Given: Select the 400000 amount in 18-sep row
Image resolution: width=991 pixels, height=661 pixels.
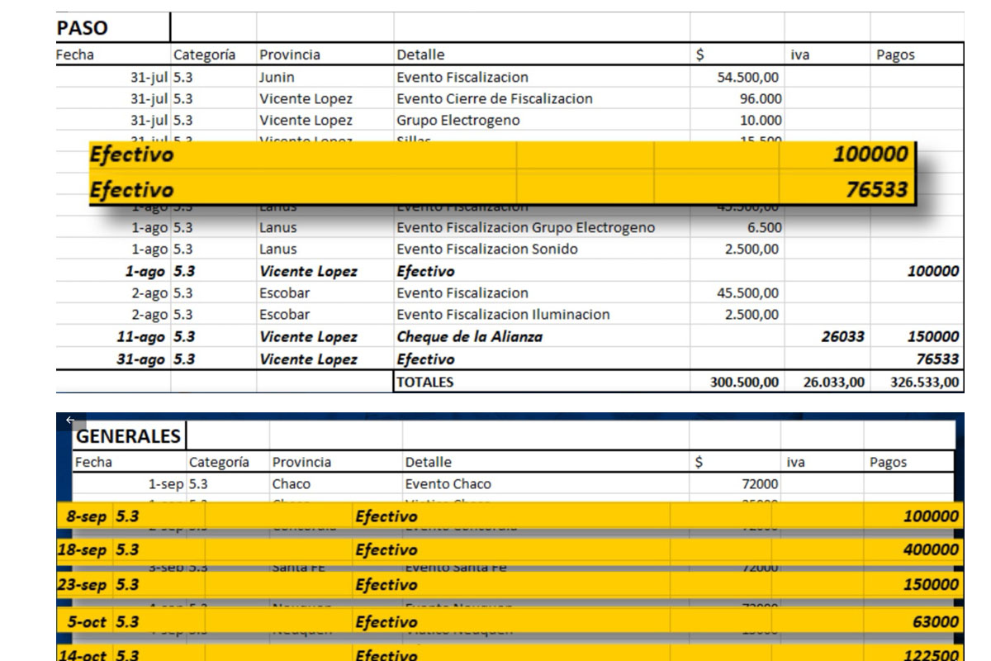Looking at the screenshot, I should tap(931, 549).
